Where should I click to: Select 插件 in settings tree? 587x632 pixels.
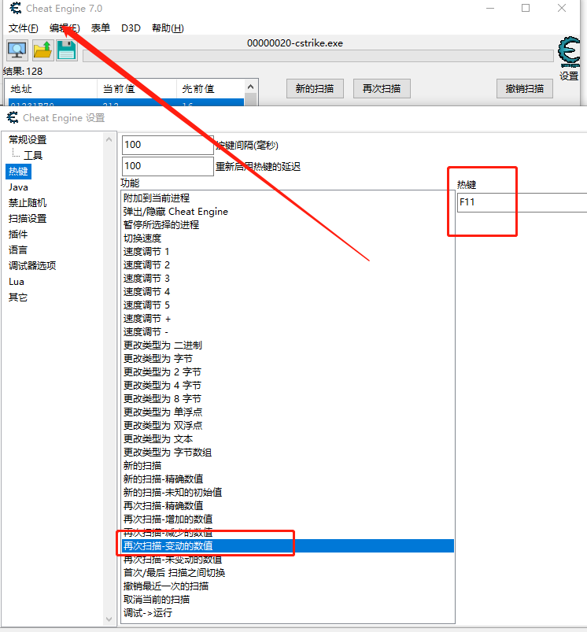18,235
